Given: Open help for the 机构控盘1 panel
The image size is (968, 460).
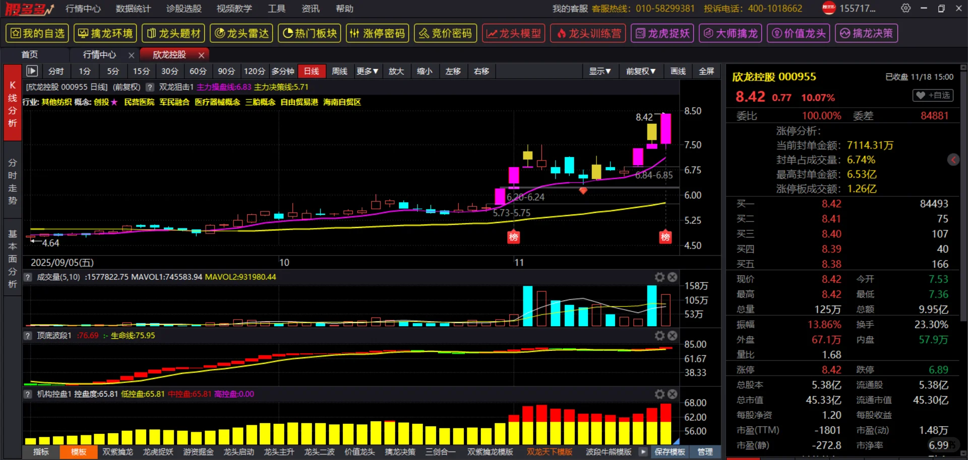Looking at the screenshot, I should (x=28, y=394).
